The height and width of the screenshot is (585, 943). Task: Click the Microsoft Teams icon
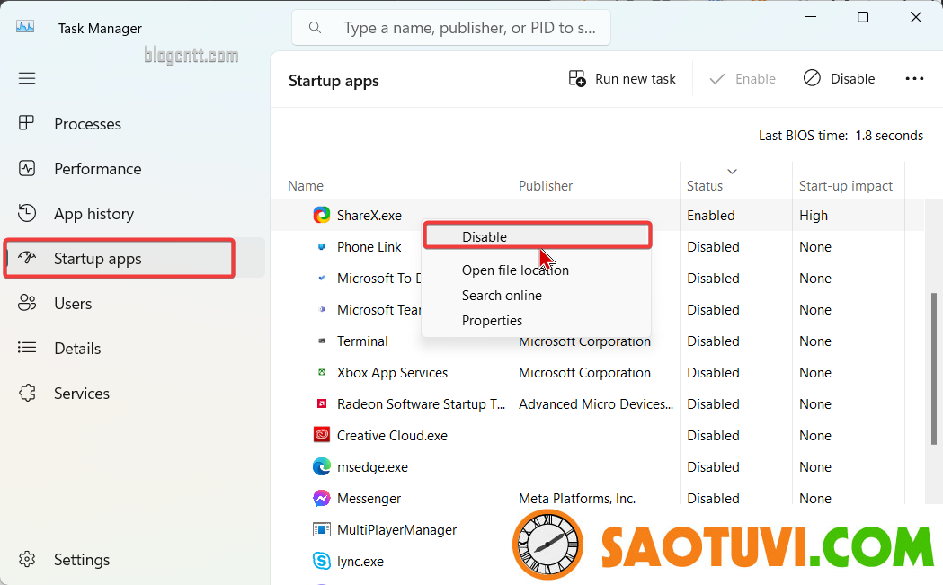322,310
